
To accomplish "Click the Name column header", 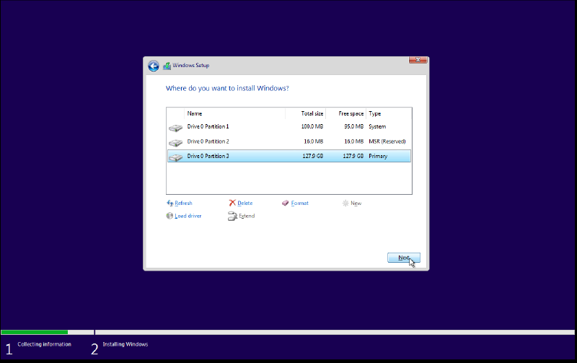I will (x=235, y=113).
